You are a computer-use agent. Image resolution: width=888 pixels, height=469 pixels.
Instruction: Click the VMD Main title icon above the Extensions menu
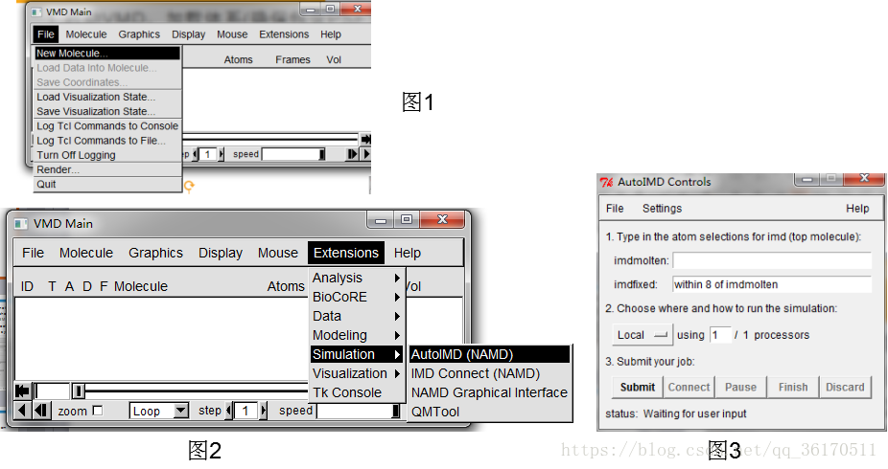[x=21, y=224]
